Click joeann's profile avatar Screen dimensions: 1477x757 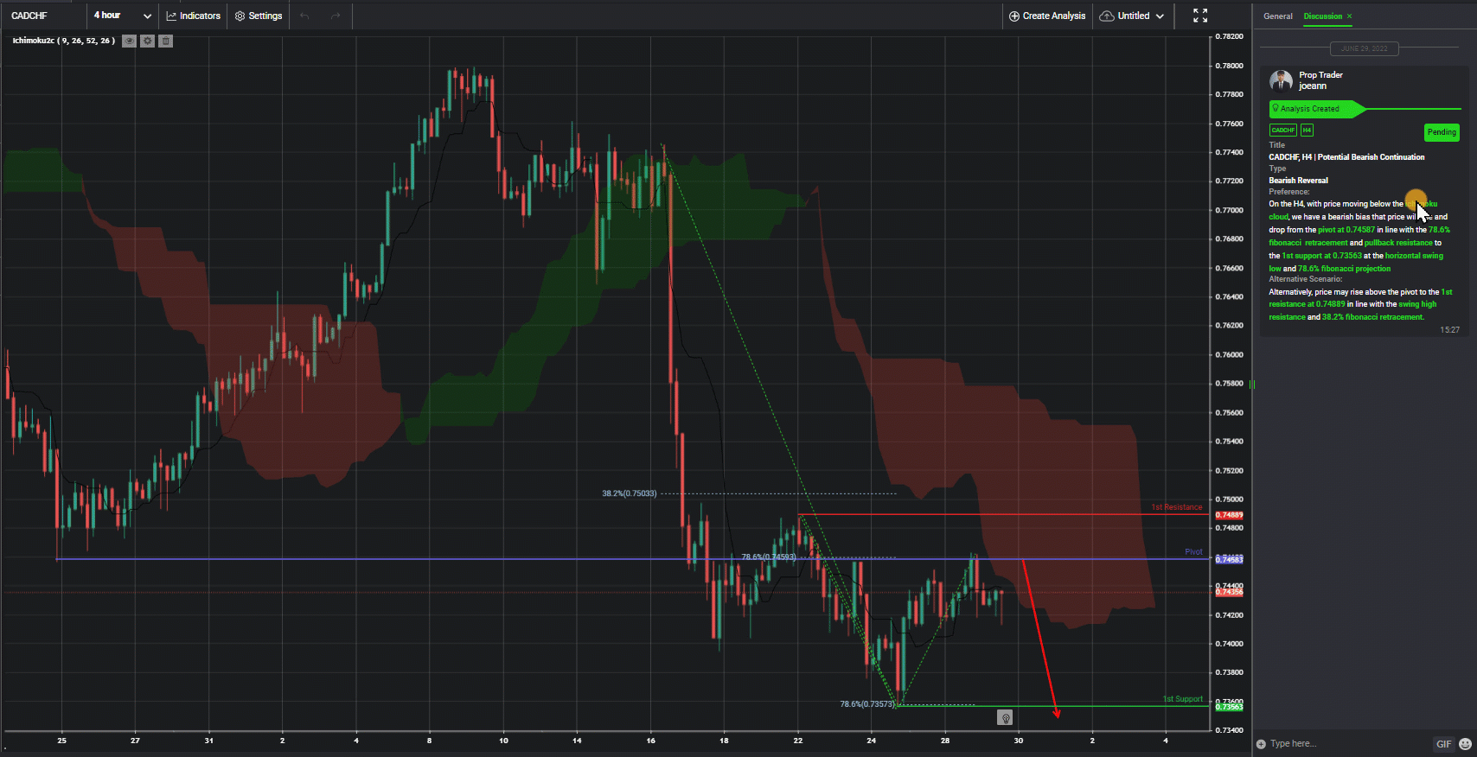pyautogui.click(x=1281, y=81)
